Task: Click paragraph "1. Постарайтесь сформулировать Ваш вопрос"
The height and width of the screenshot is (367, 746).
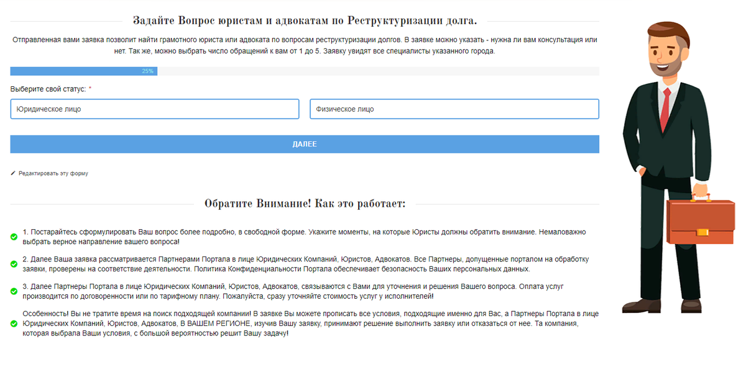Action: click(x=304, y=237)
